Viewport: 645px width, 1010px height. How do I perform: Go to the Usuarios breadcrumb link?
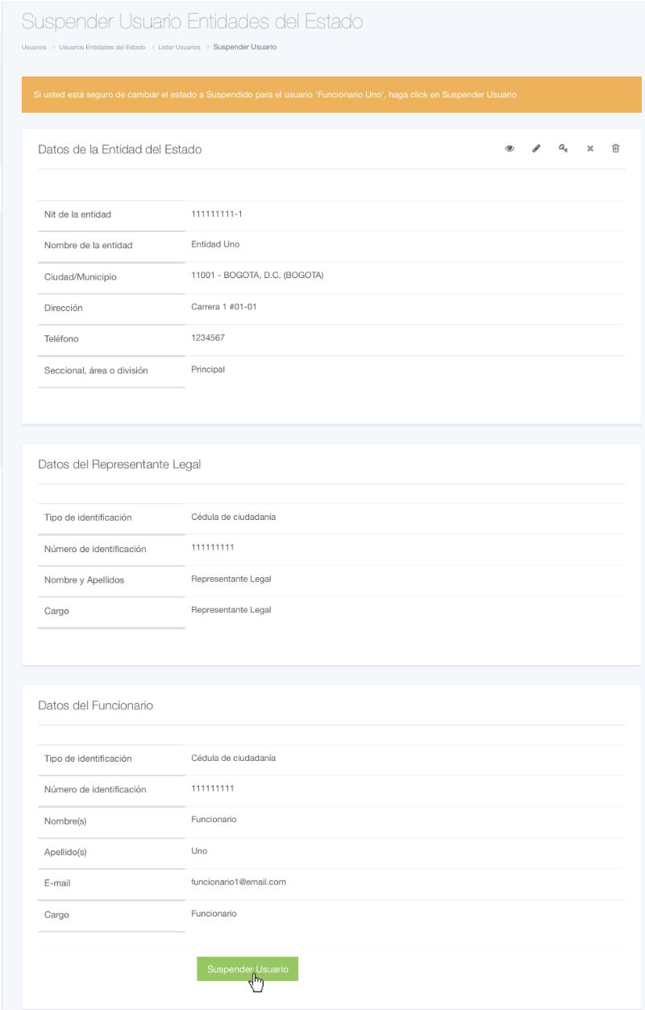click(x=34, y=48)
